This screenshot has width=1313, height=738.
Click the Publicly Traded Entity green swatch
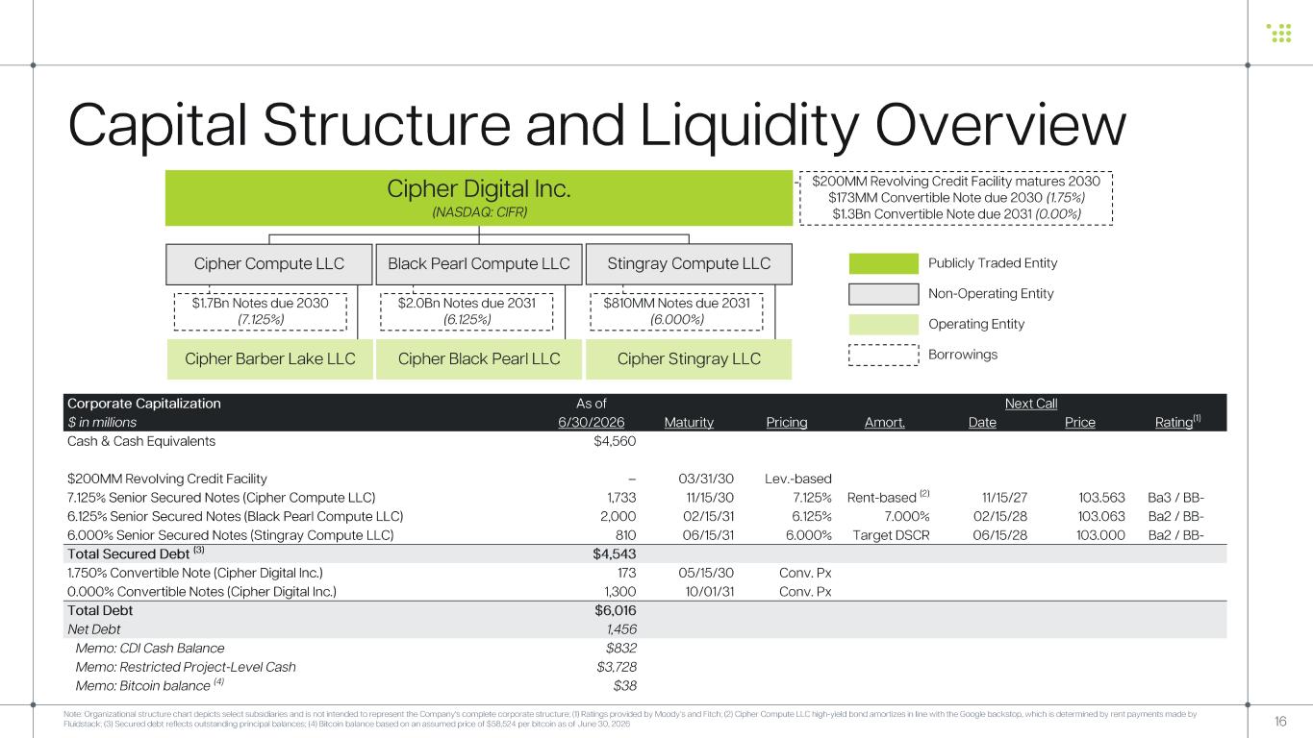pos(883,263)
